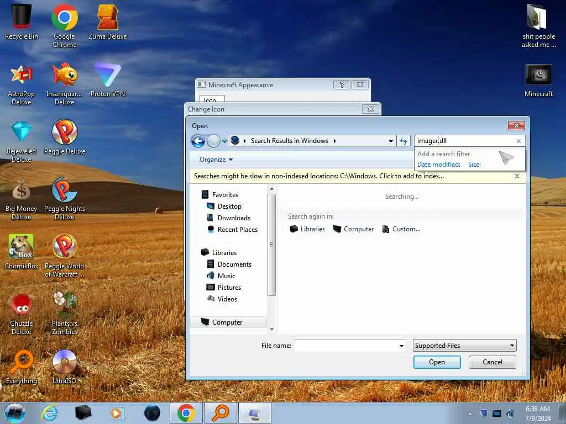Screen dimensions: 566x424
Task: Click the File name input field
Action: (347, 346)
